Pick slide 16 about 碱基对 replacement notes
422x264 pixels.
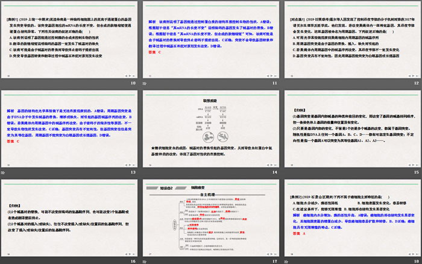pyautogui.click(x=69, y=216)
